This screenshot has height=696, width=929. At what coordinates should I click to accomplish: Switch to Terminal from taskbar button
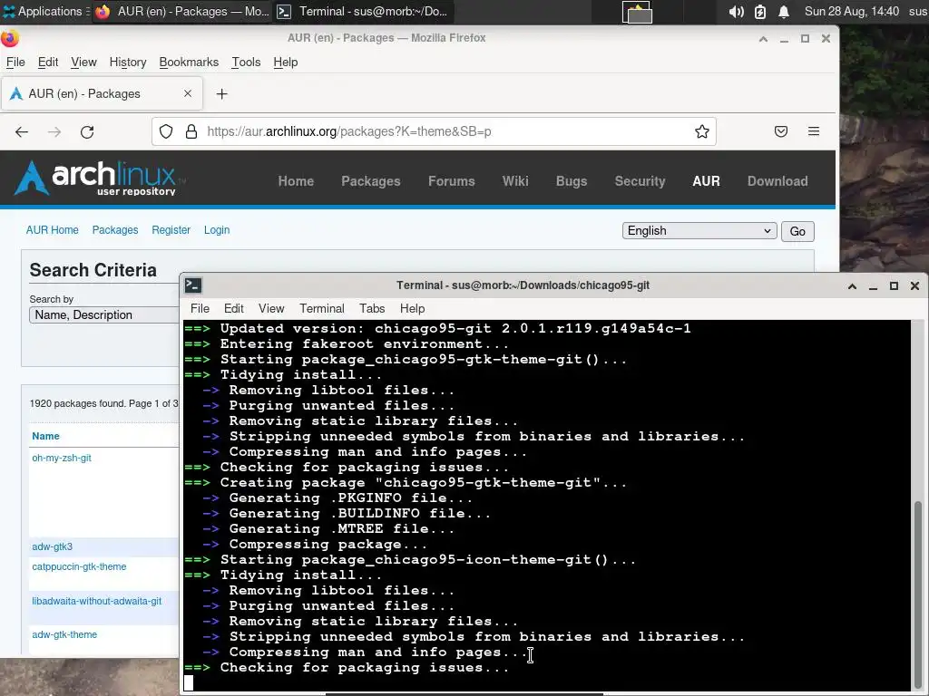coord(363,11)
